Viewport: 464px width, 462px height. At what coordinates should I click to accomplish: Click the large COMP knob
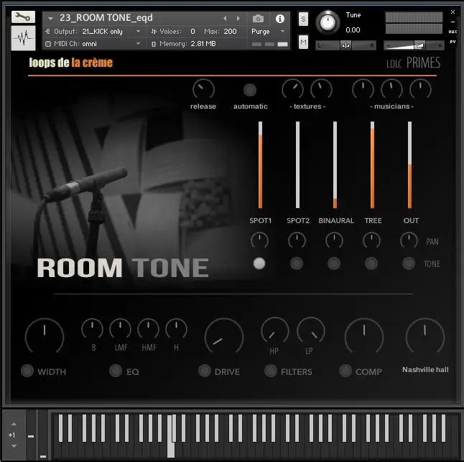pos(364,337)
